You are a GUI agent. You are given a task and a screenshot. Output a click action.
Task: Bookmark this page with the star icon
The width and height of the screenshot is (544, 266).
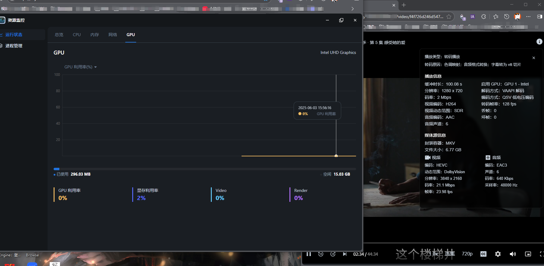click(x=449, y=17)
